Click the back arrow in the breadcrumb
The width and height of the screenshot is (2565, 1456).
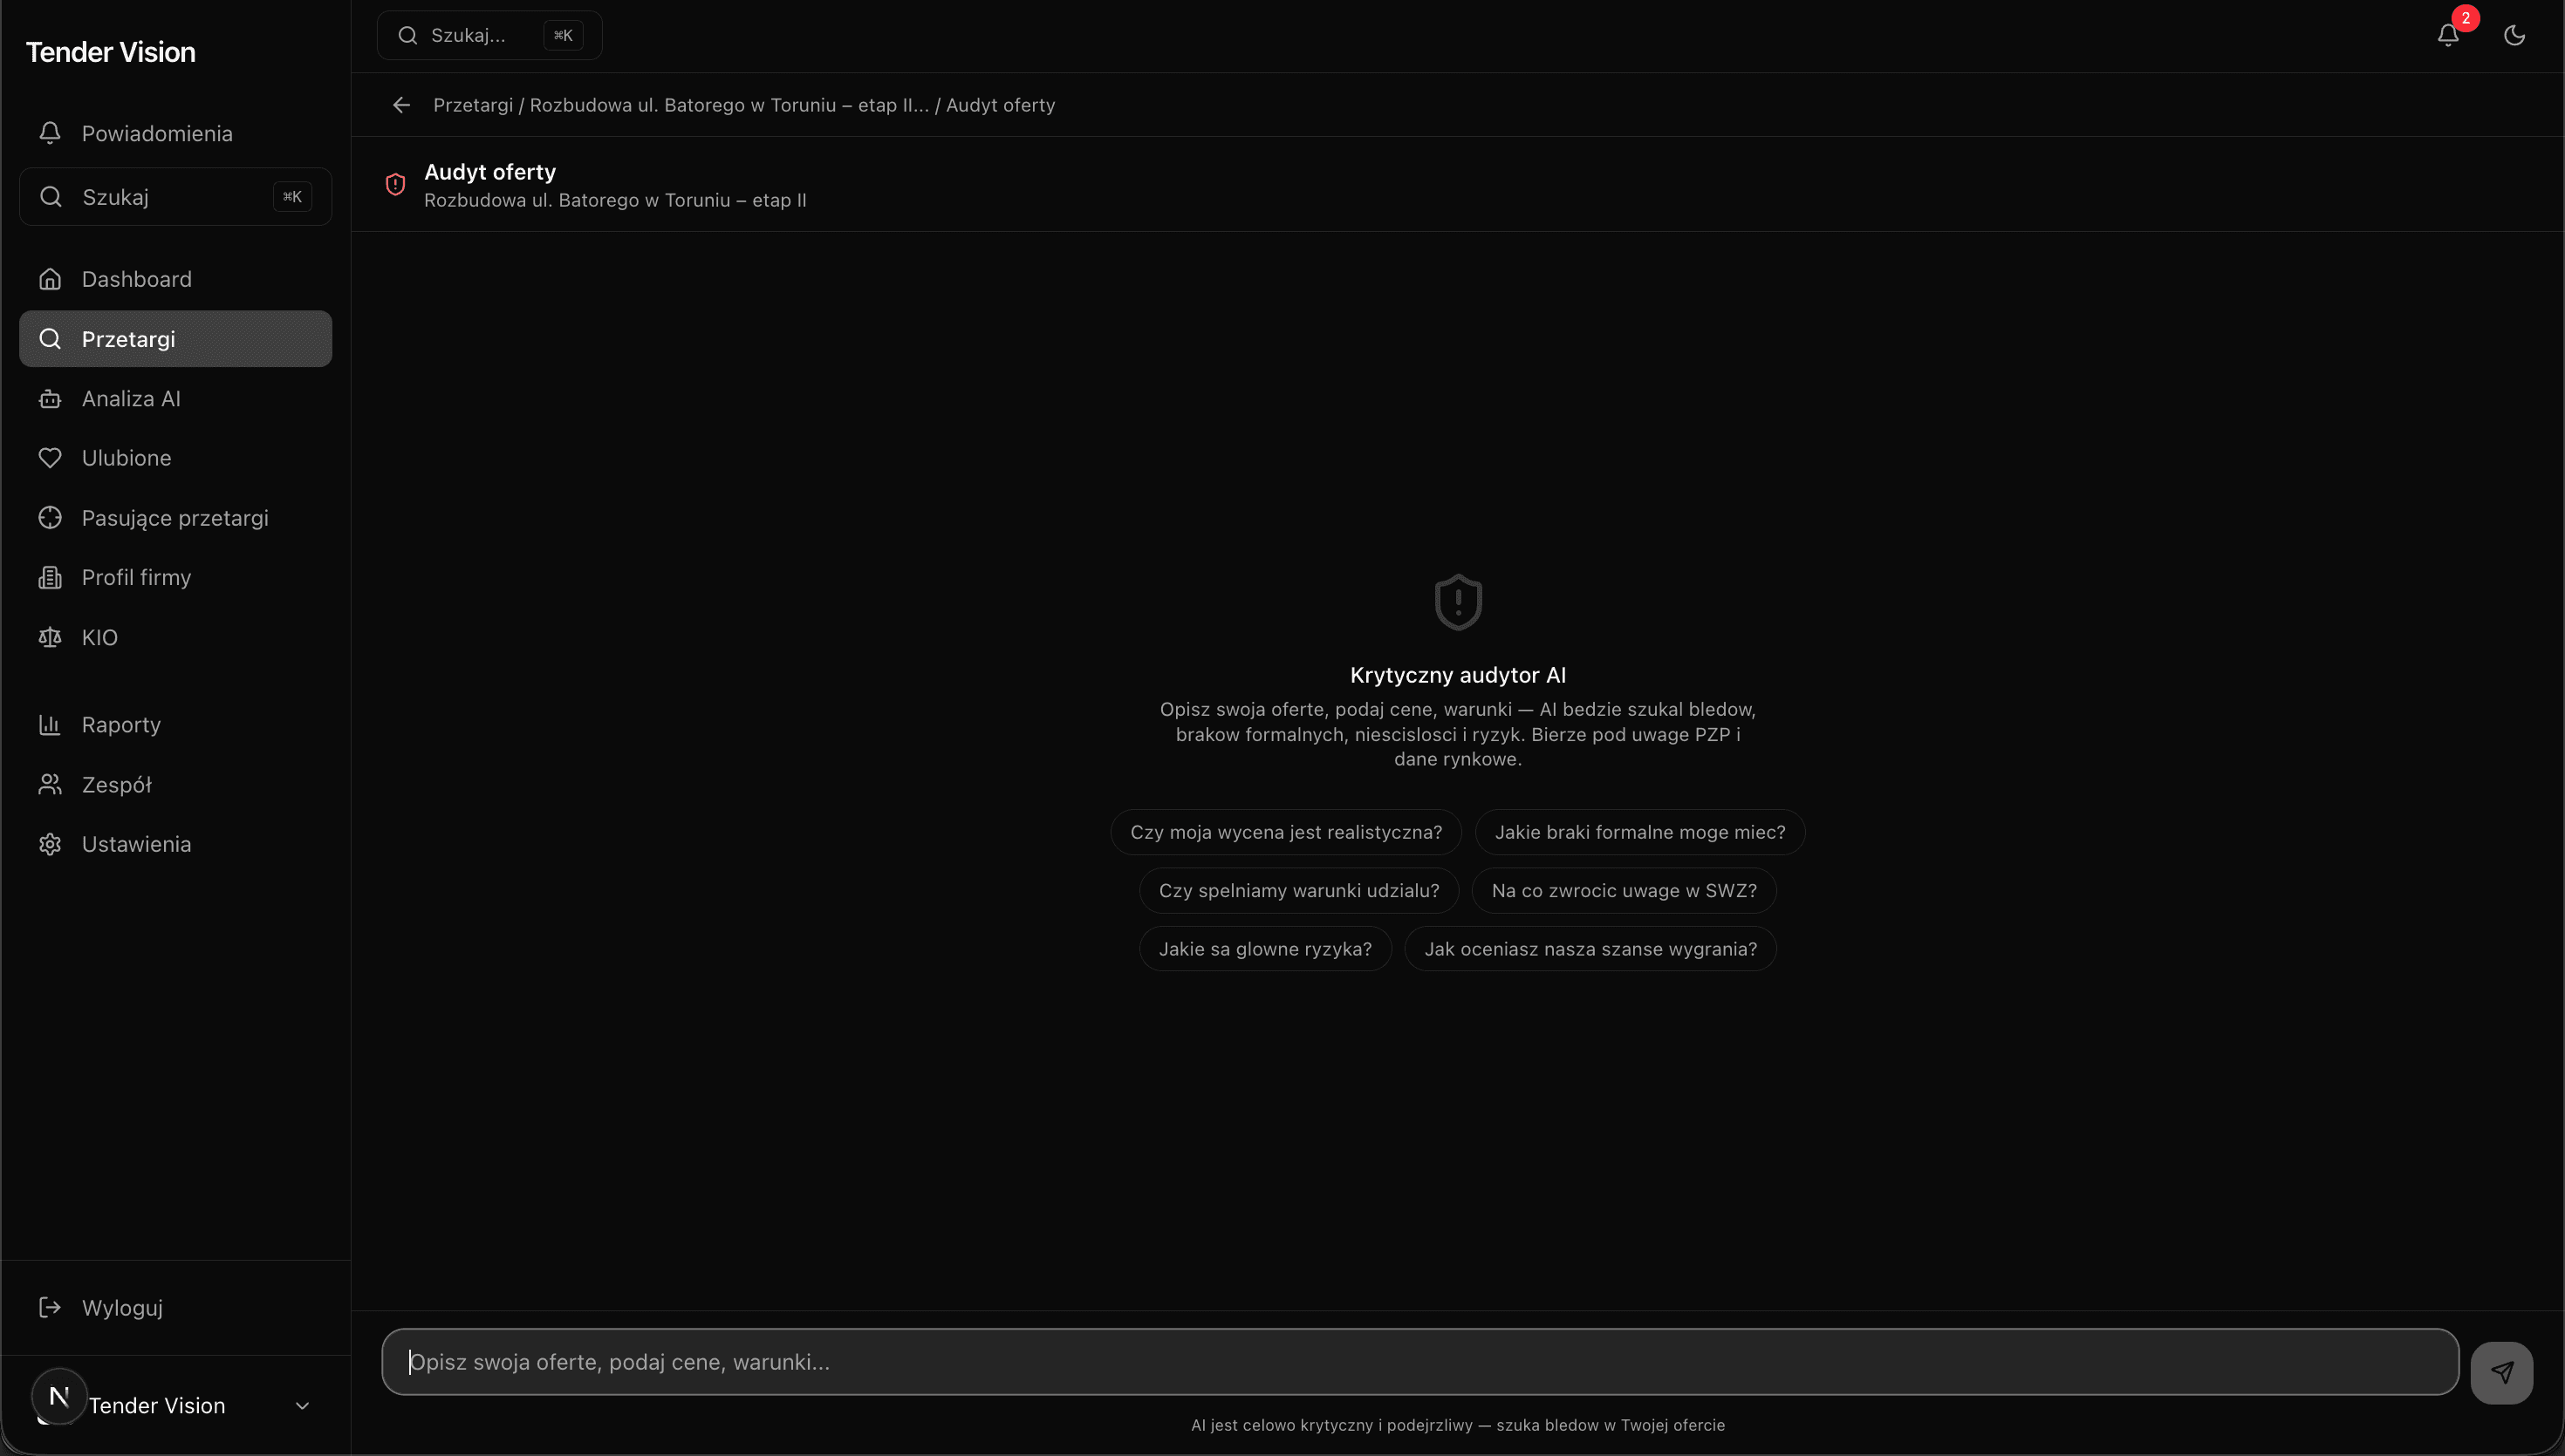click(x=400, y=105)
